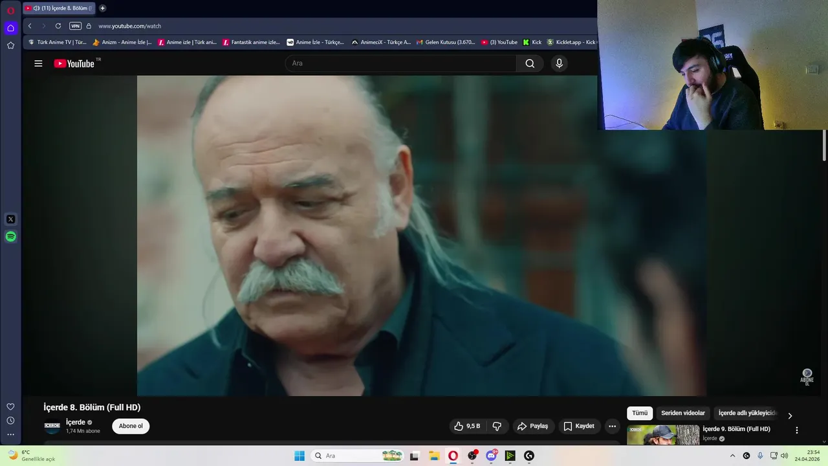828x466 pixels.
Task: Open options for İçerde 9. Bölüm video
Action: pyautogui.click(x=797, y=430)
